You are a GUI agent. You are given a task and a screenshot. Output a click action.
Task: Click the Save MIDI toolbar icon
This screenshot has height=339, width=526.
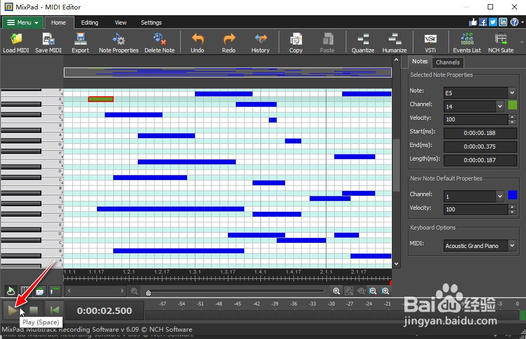(48, 42)
